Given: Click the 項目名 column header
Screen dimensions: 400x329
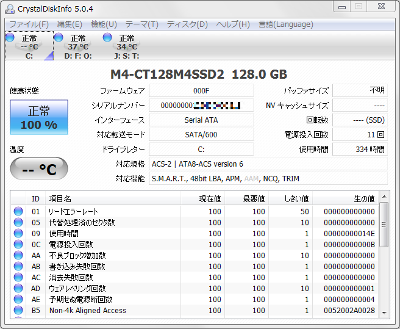Looking at the screenshot, I should point(113,198).
